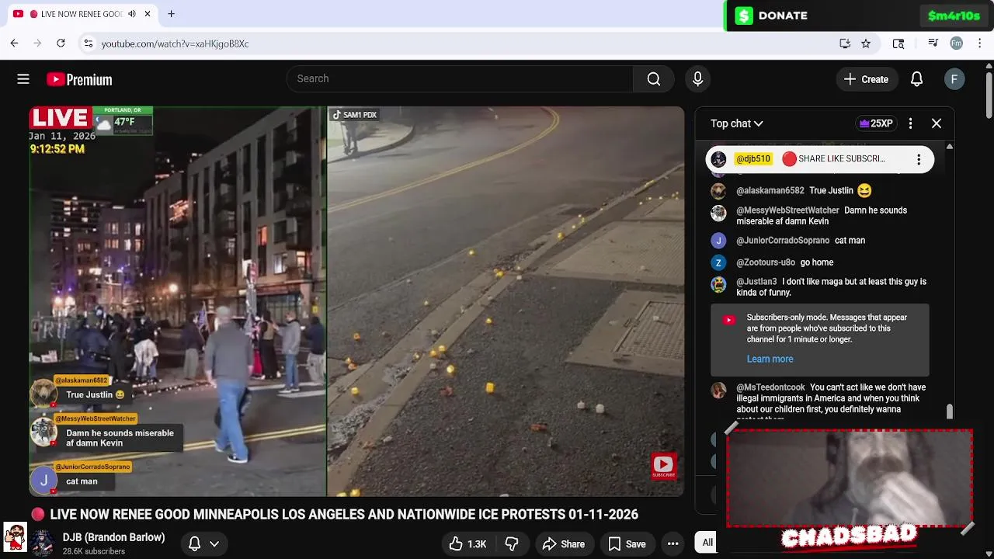Open the DJB (Brandon Barlow) channel name

(x=113, y=537)
